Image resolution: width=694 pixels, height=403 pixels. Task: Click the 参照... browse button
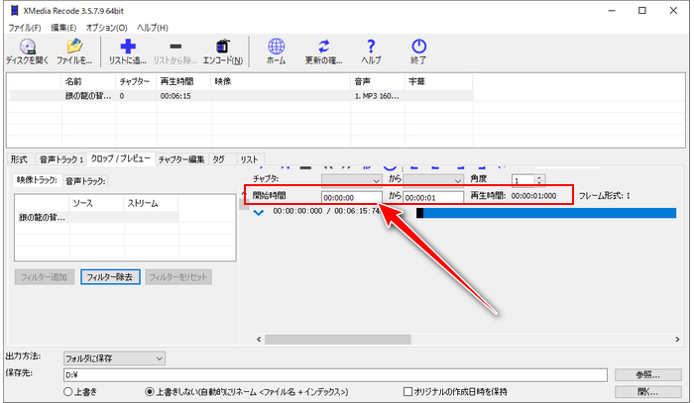click(648, 375)
